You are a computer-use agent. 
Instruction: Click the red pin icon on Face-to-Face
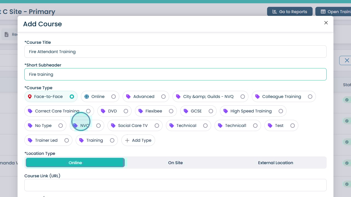click(30, 97)
